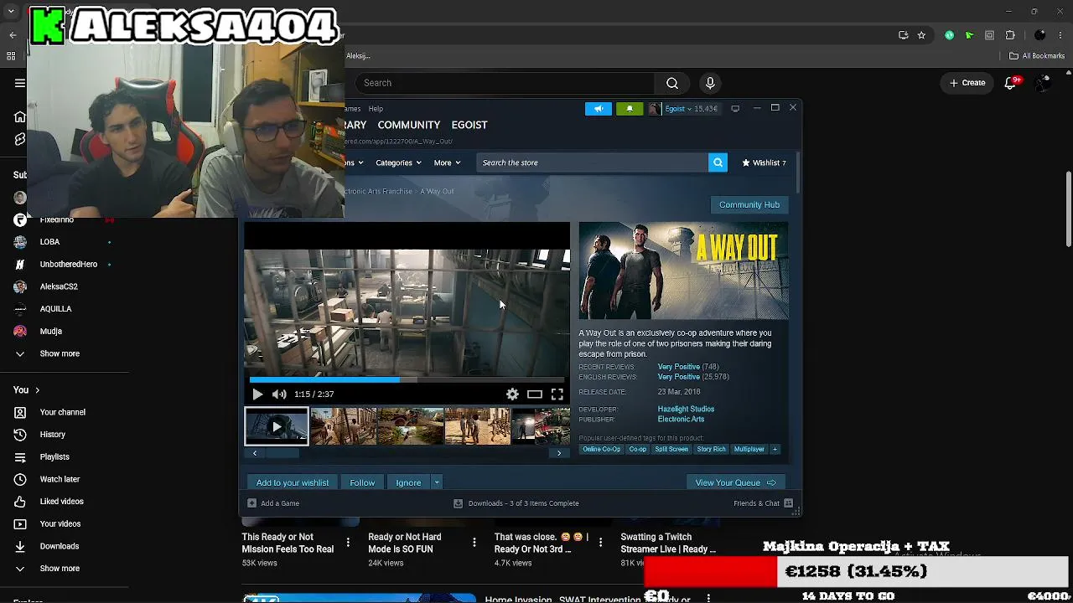Select the third screenshot thumbnail
The image size is (1073, 603).
[410, 426]
